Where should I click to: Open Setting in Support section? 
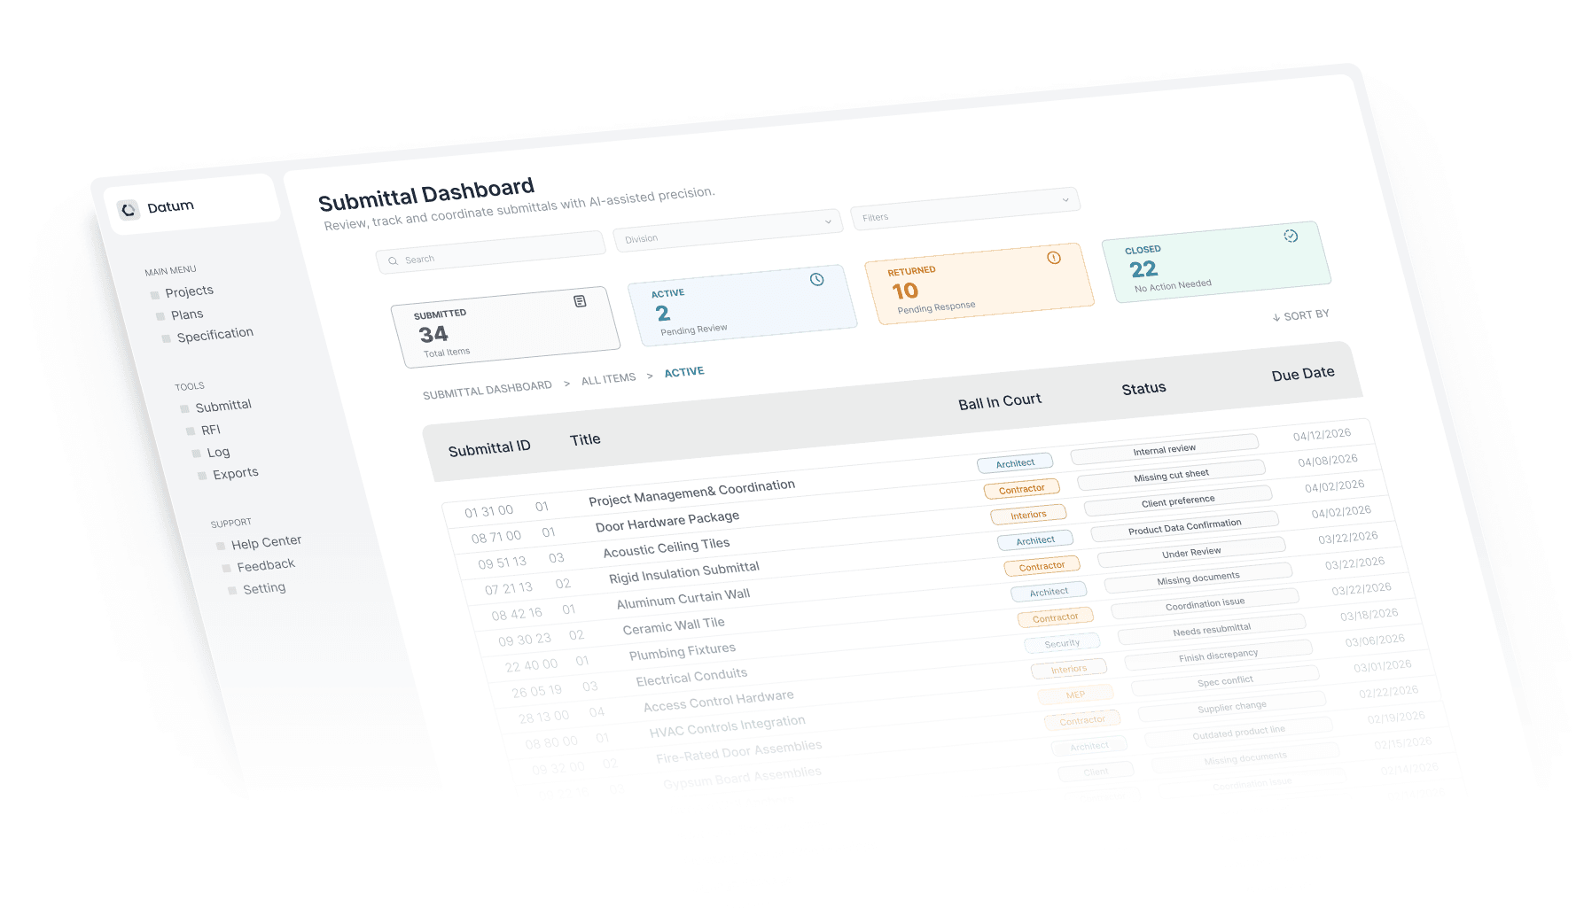[x=264, y=588]
